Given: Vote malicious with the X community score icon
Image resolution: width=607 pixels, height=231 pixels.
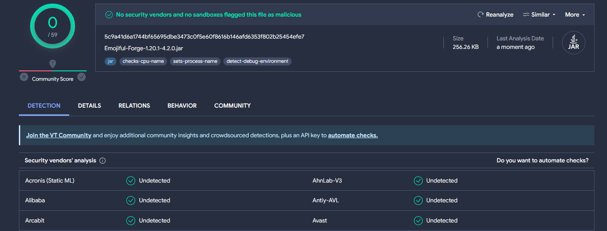Looking at the screenshot, I should click(x=24, y=77).
